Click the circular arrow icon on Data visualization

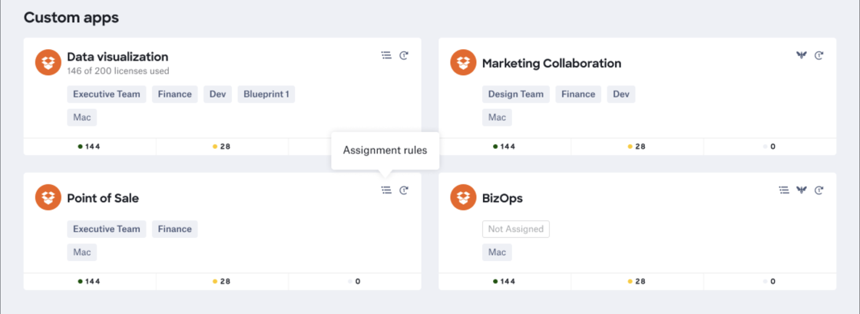point(404,55)
